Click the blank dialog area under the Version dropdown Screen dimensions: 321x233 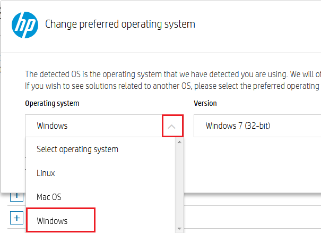coord(255,165)
